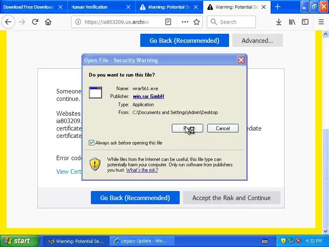Click Accept the Risk and Continue

pyautogui.click(x=232, y=198)
